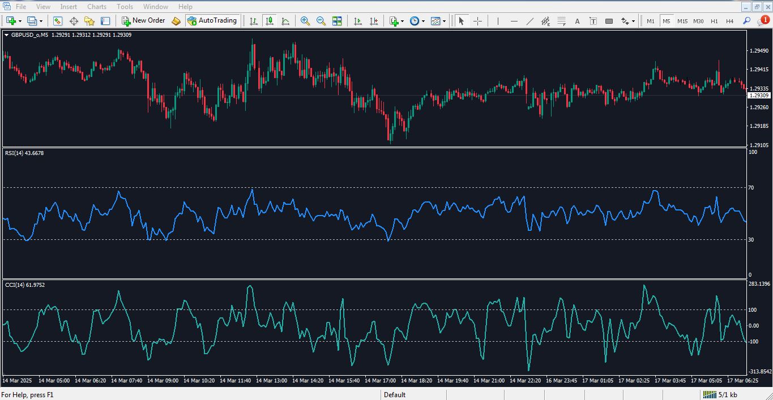Open the Indicators dropdown
The width and height of the screenshot is (773, 400).
[x=395, y=21]
